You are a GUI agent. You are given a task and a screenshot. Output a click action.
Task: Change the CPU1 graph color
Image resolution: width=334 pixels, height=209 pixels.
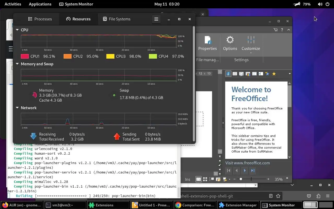pos(25,56)
